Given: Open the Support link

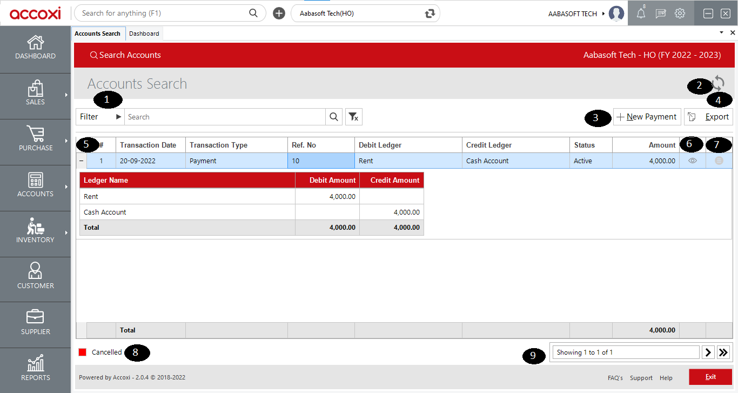Looking at the screenshot, I should pyautogui.click(x=641, y=378).
